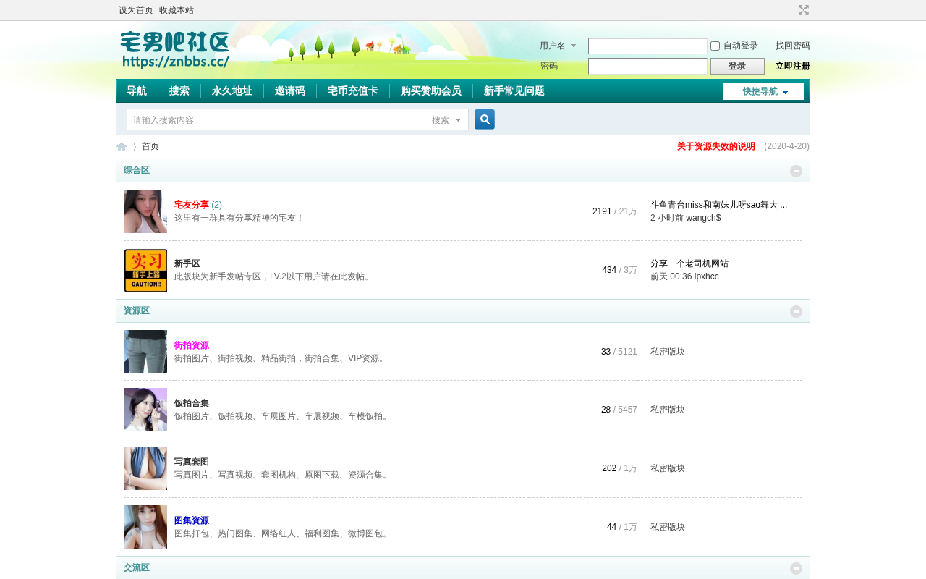926x579 pixels.
Task: Open the 新手区 forum title
Action: 187,263
